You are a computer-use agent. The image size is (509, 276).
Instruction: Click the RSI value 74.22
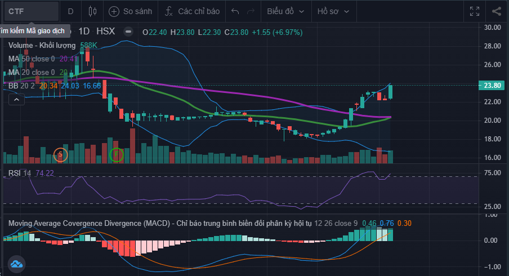(x=44, y=173)
